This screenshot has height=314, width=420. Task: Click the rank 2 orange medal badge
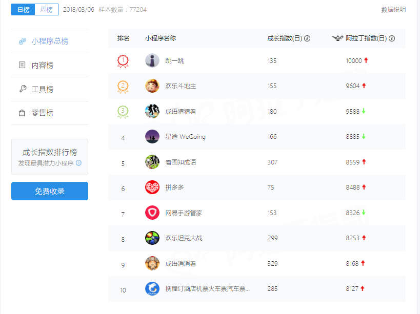123,87
